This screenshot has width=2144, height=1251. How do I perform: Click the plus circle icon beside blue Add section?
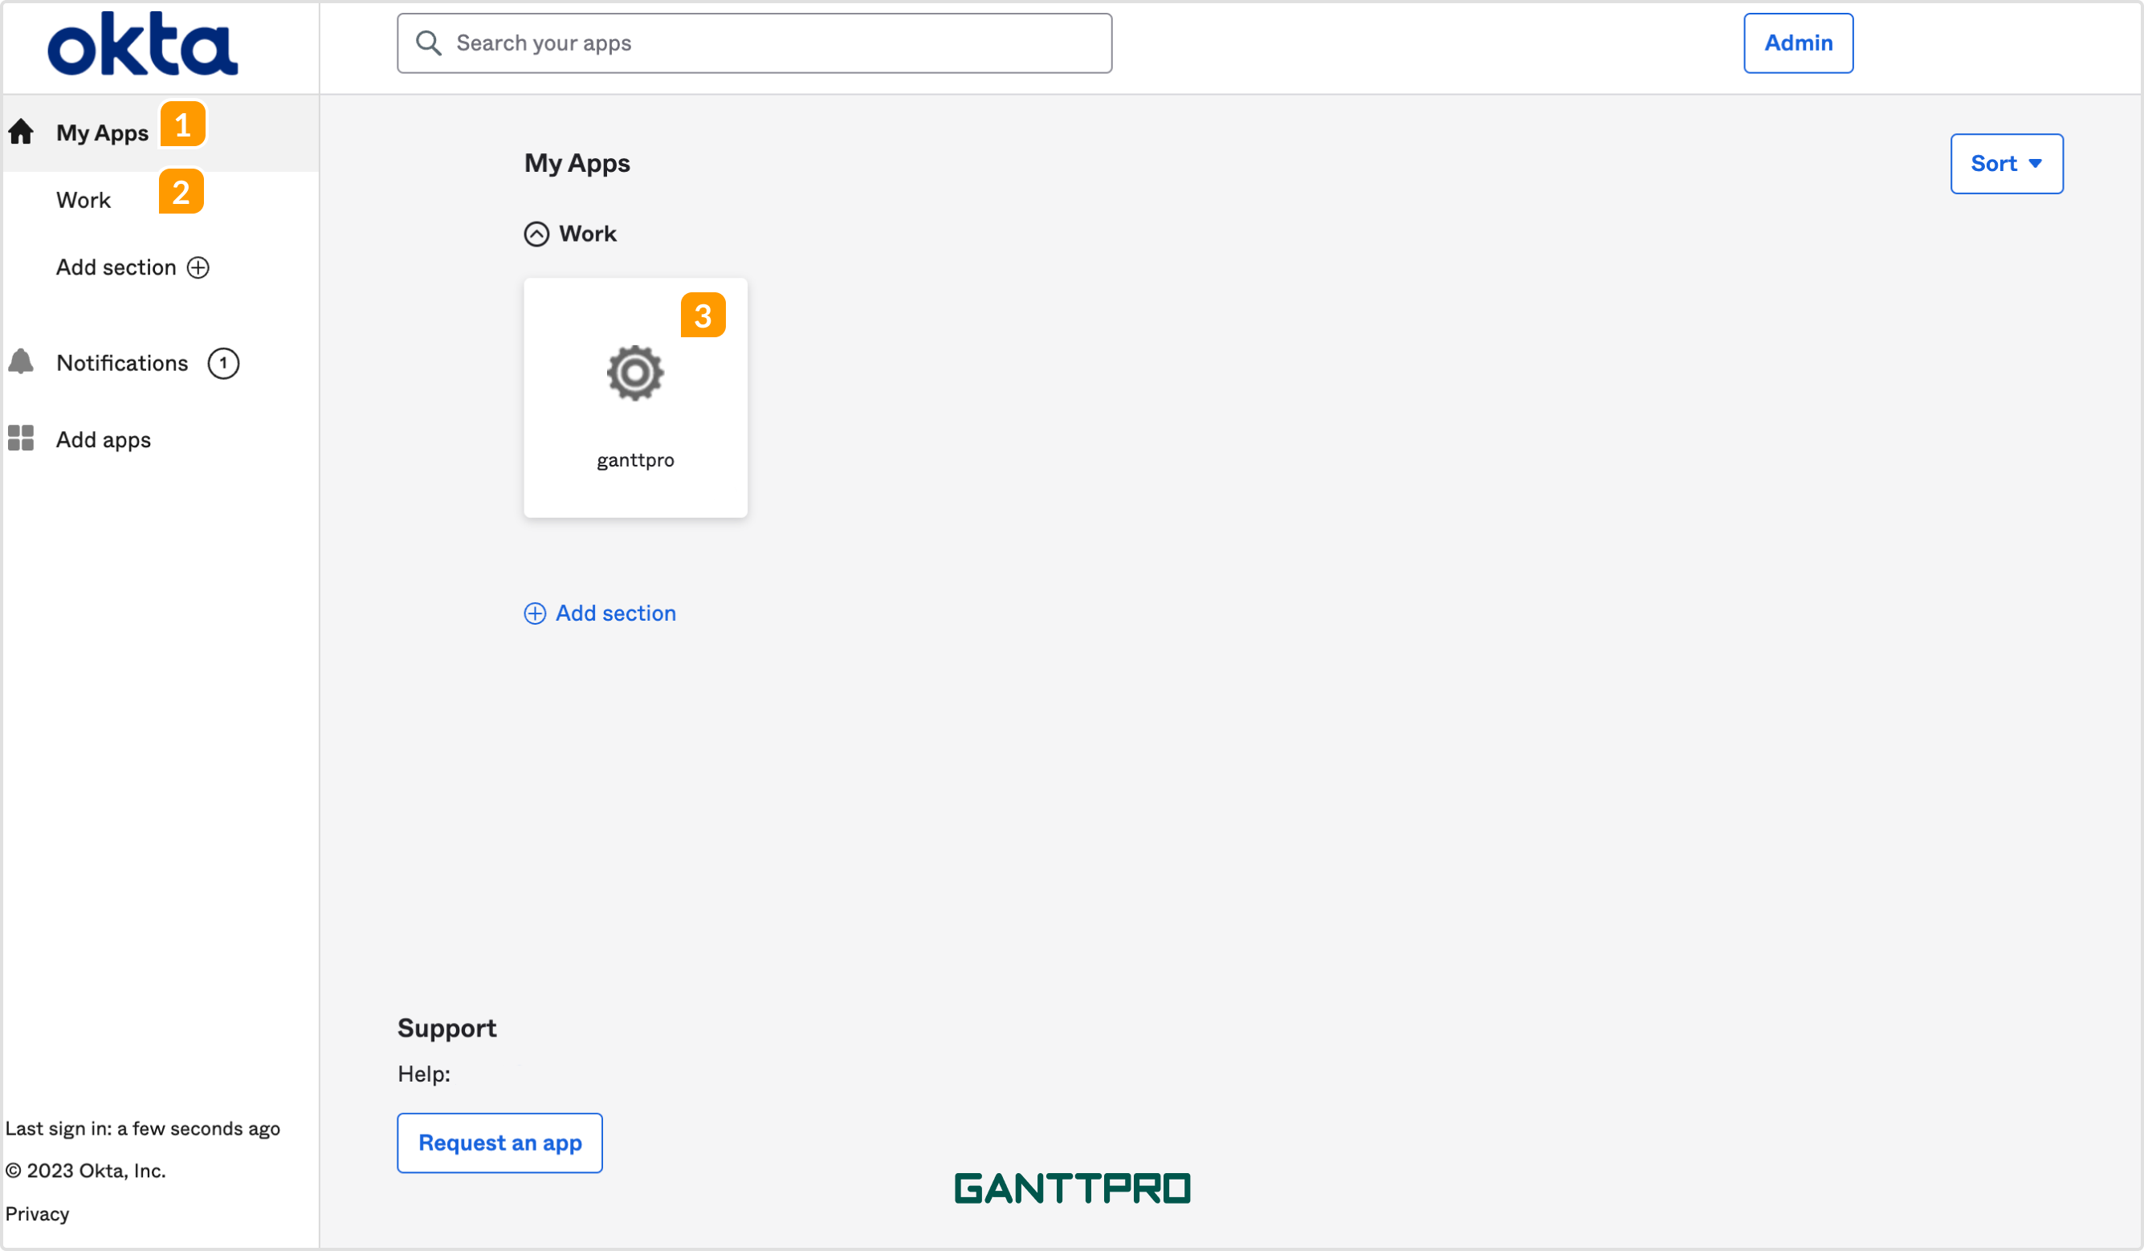pos(535,613)
